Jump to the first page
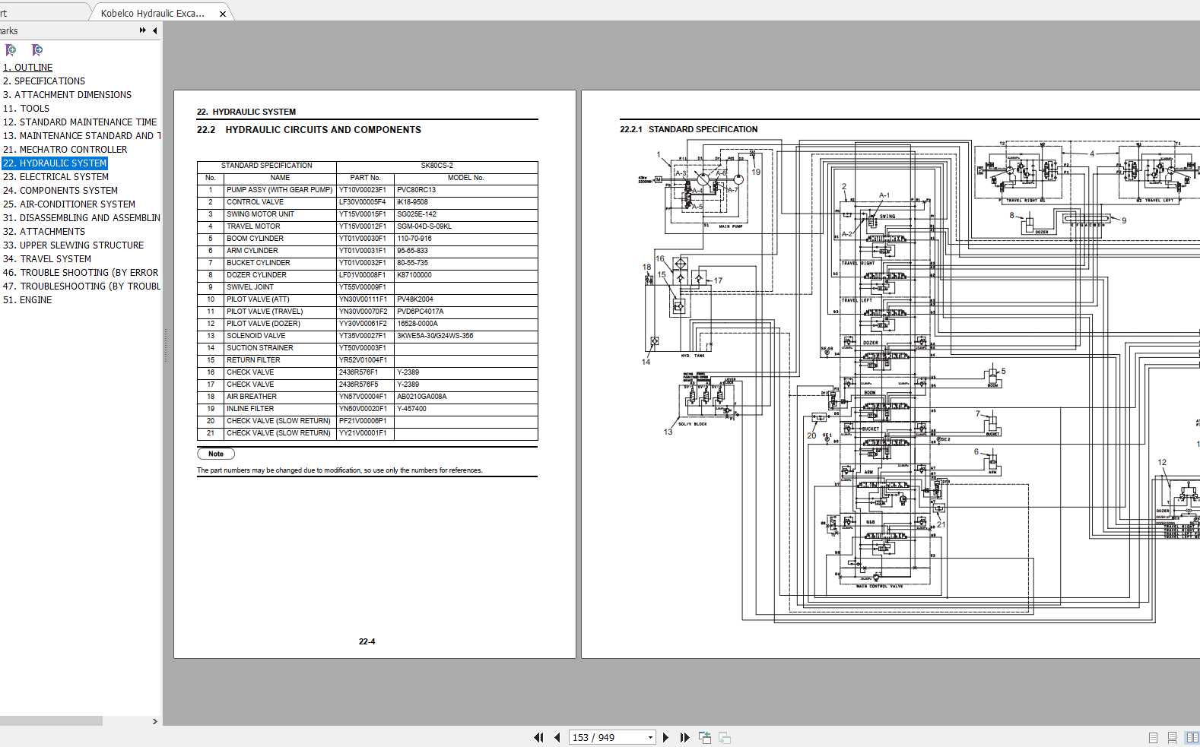Image resolution: width=1200 pixels, height=747 pixels. (538, 737)
